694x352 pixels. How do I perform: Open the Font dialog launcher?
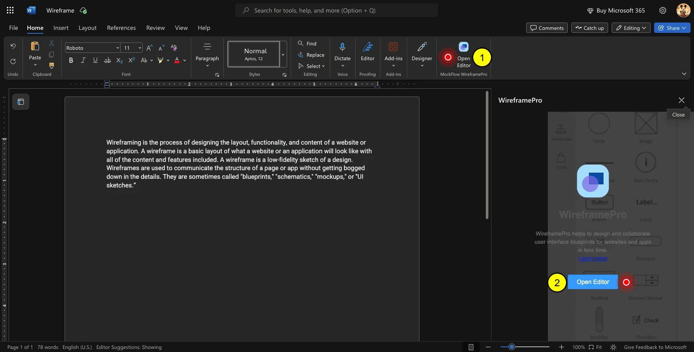coord(217,75)
